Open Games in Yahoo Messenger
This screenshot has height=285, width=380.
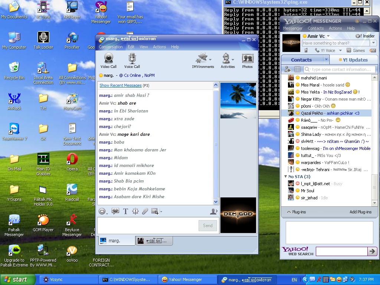point(356,50)
